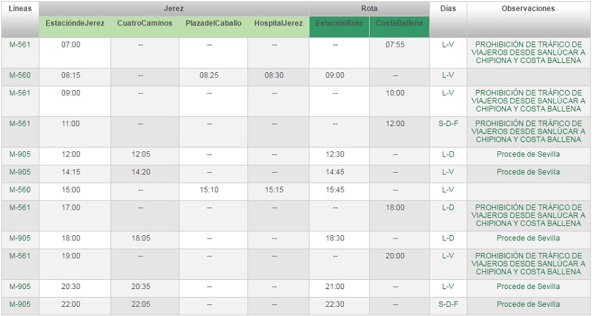Click the EstacióndeJerez column header
592x316 pixels.
75,24
